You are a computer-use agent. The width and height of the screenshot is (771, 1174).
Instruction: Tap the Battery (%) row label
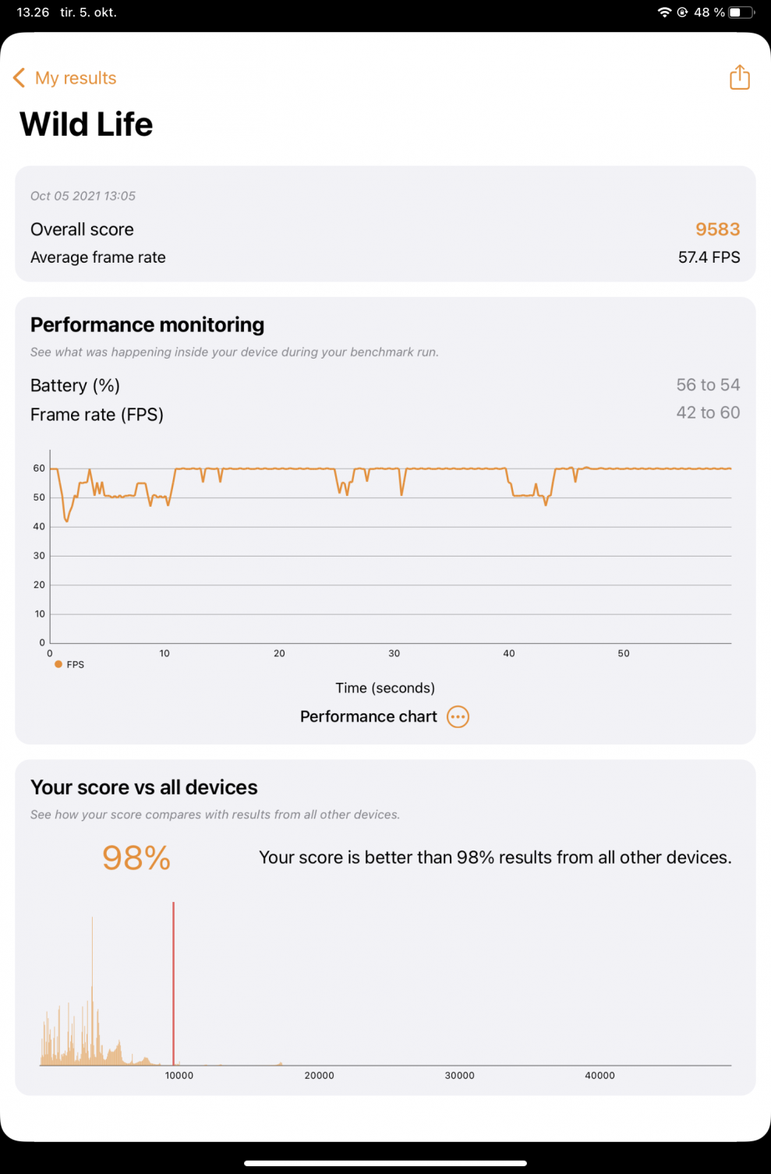point(75,385)
